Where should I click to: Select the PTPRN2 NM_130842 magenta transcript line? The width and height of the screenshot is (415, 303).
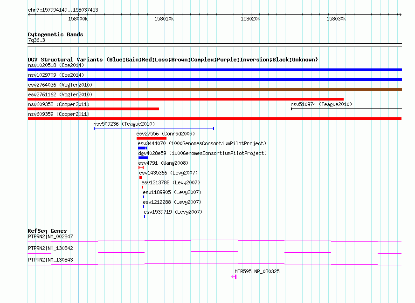tap(214, 252)
